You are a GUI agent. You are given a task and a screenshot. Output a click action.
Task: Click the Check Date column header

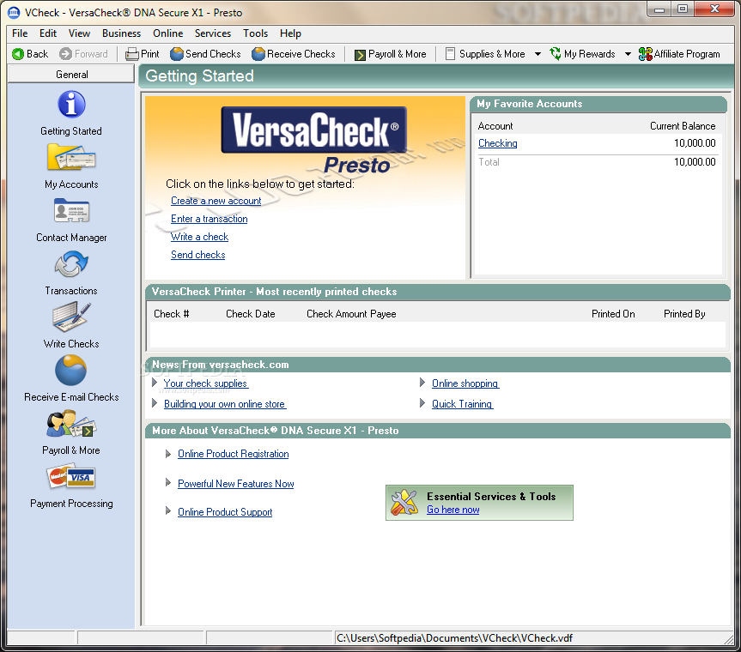pyautogui.click(x=251, y=314)
